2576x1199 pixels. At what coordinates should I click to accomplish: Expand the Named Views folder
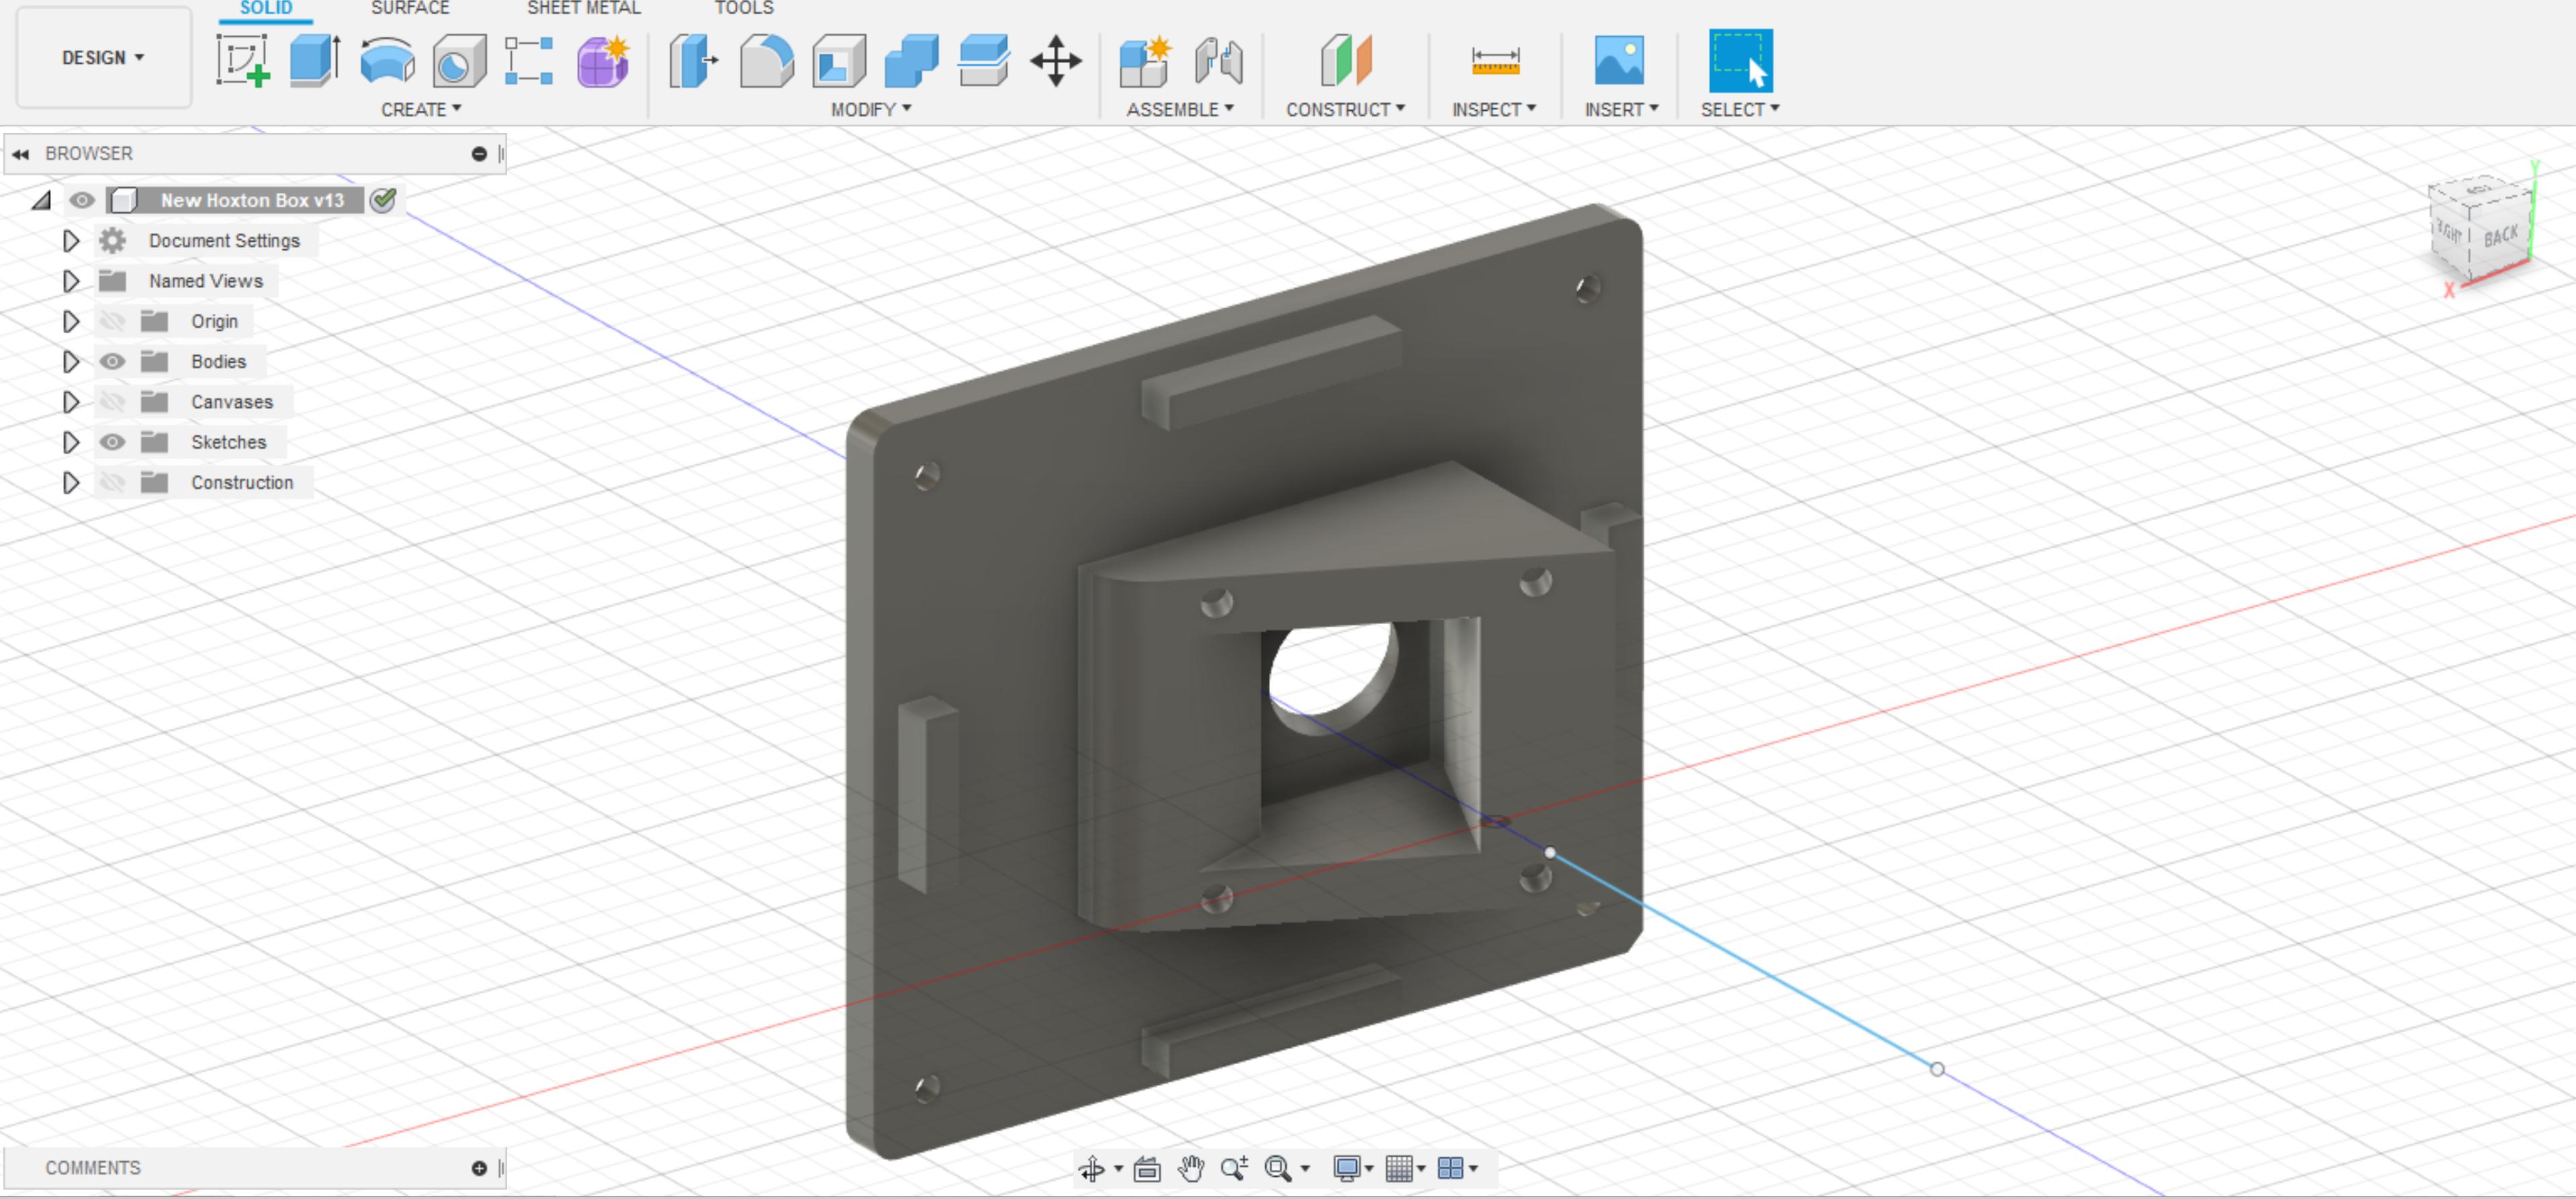tap(70, 281)
